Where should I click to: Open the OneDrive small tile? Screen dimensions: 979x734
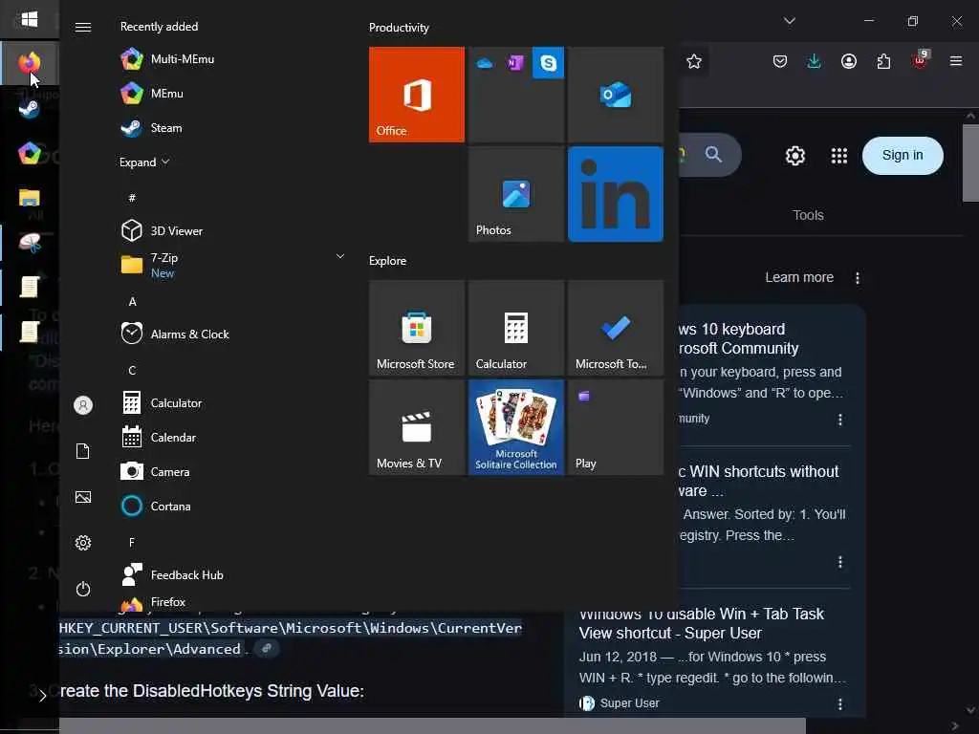[484, 62]
